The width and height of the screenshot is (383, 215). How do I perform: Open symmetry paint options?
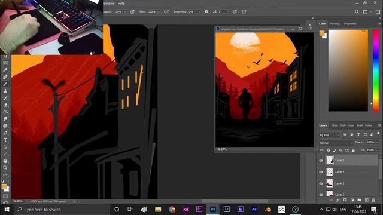[244, 11]
